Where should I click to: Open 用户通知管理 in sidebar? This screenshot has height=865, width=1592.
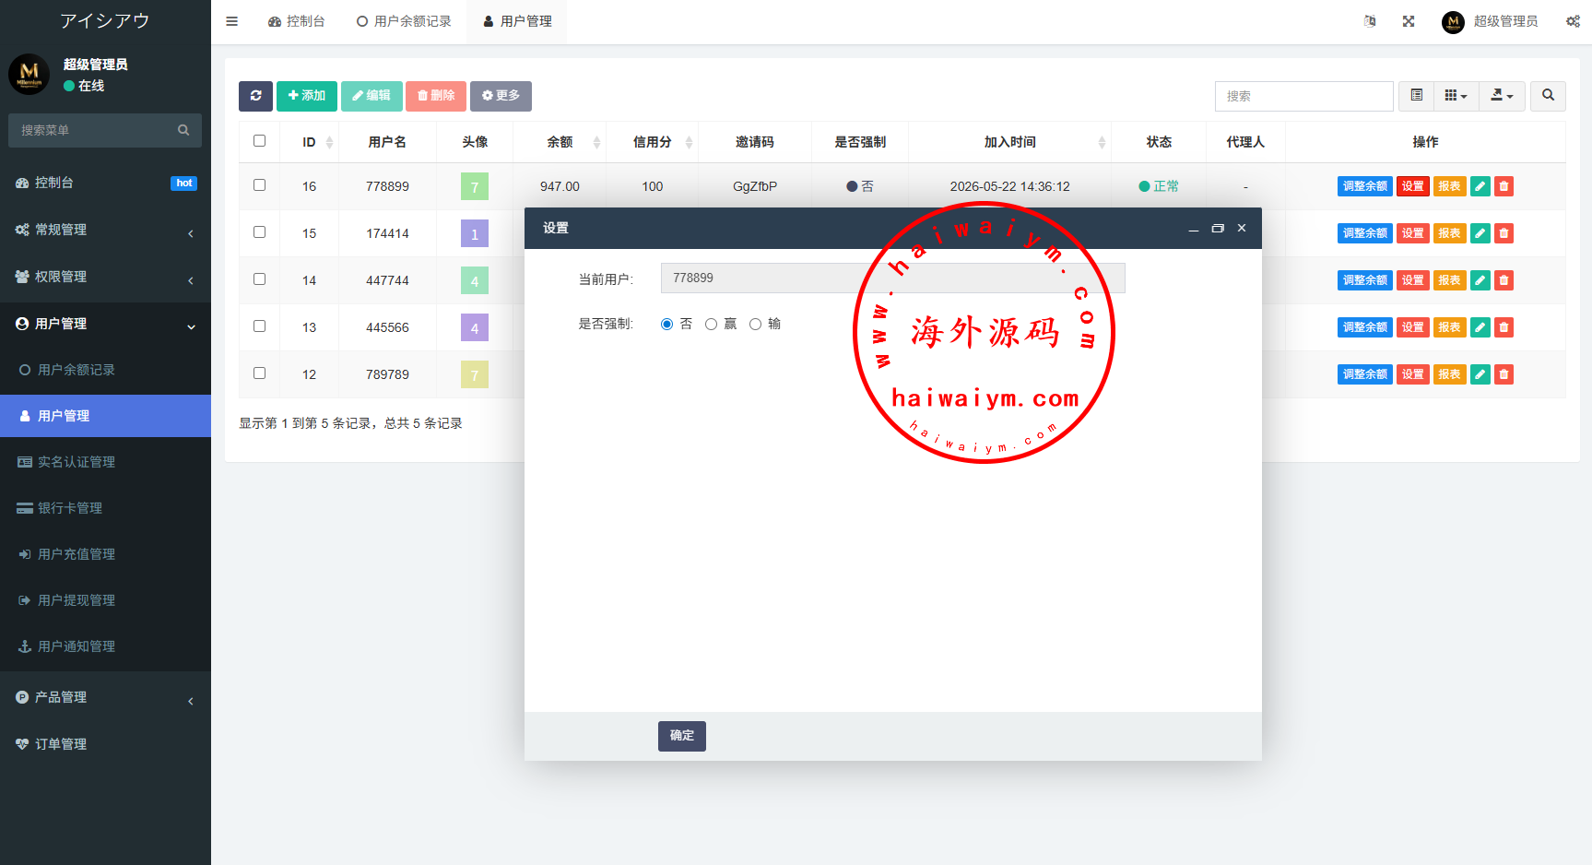[x=105, y=646]
